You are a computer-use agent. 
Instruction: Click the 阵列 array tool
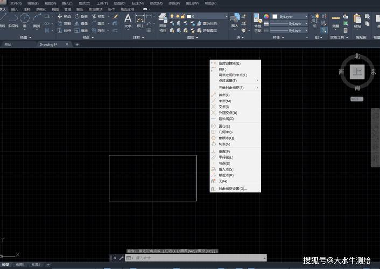tap(98, 30)
